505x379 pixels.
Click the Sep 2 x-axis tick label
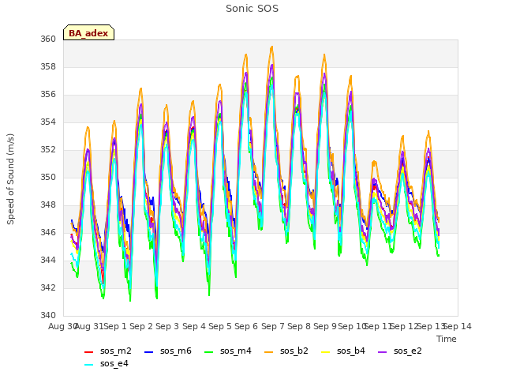point(141,326)
